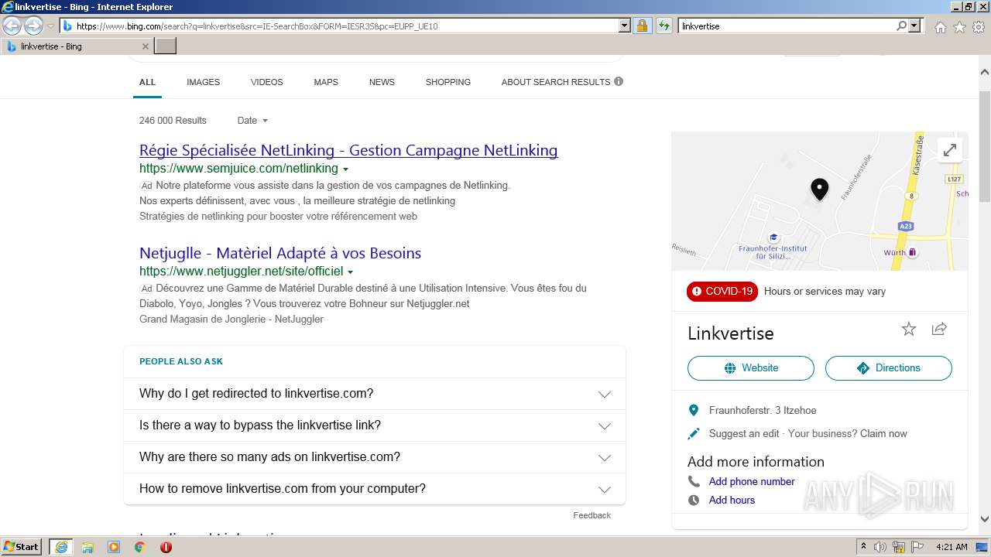Click 'Add phone number' link
This screenshot has height=557, width=991.
752,481
